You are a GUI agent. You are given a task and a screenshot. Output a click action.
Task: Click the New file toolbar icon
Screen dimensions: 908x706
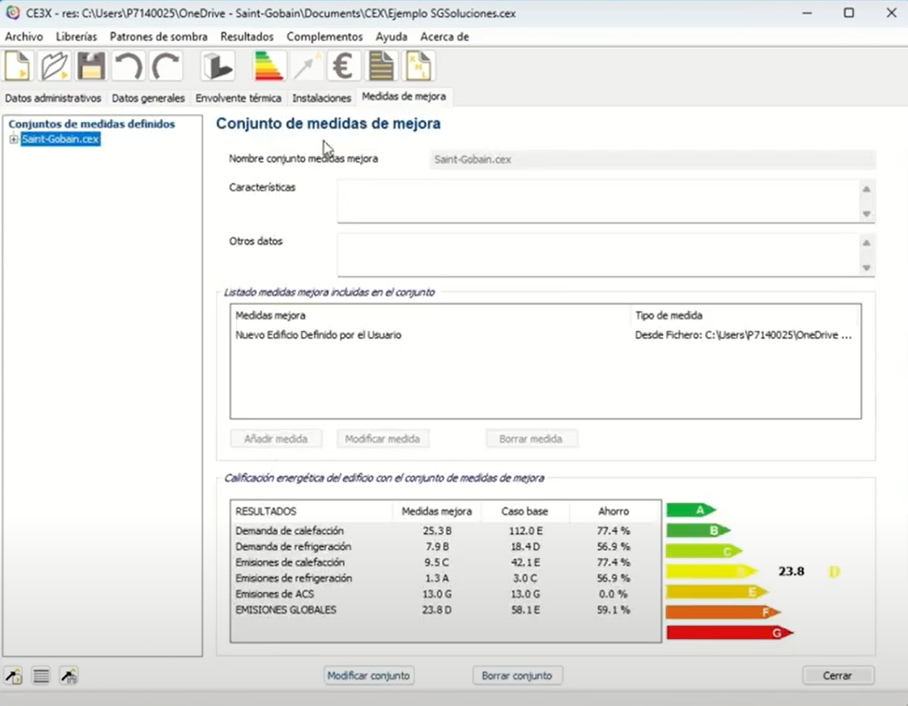[x=18, y=66]
